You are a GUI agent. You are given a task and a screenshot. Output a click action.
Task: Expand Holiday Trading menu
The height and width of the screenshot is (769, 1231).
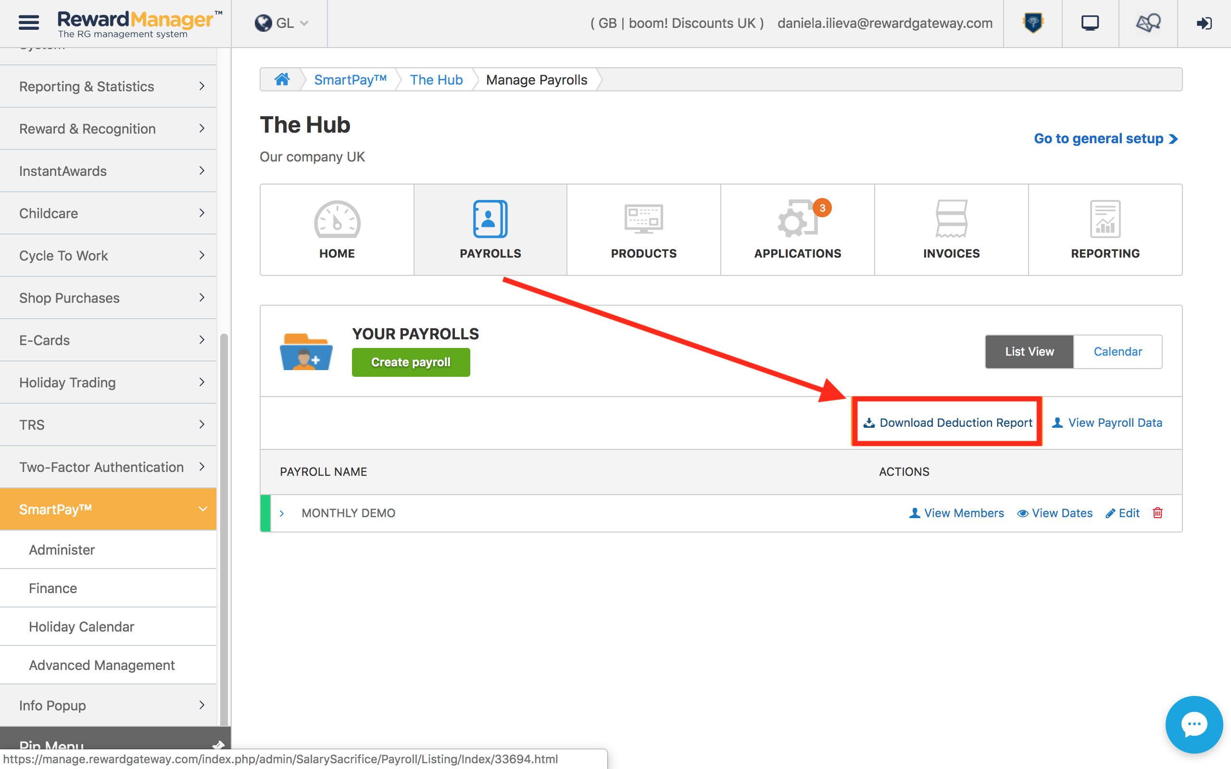(x=108, y=382)
